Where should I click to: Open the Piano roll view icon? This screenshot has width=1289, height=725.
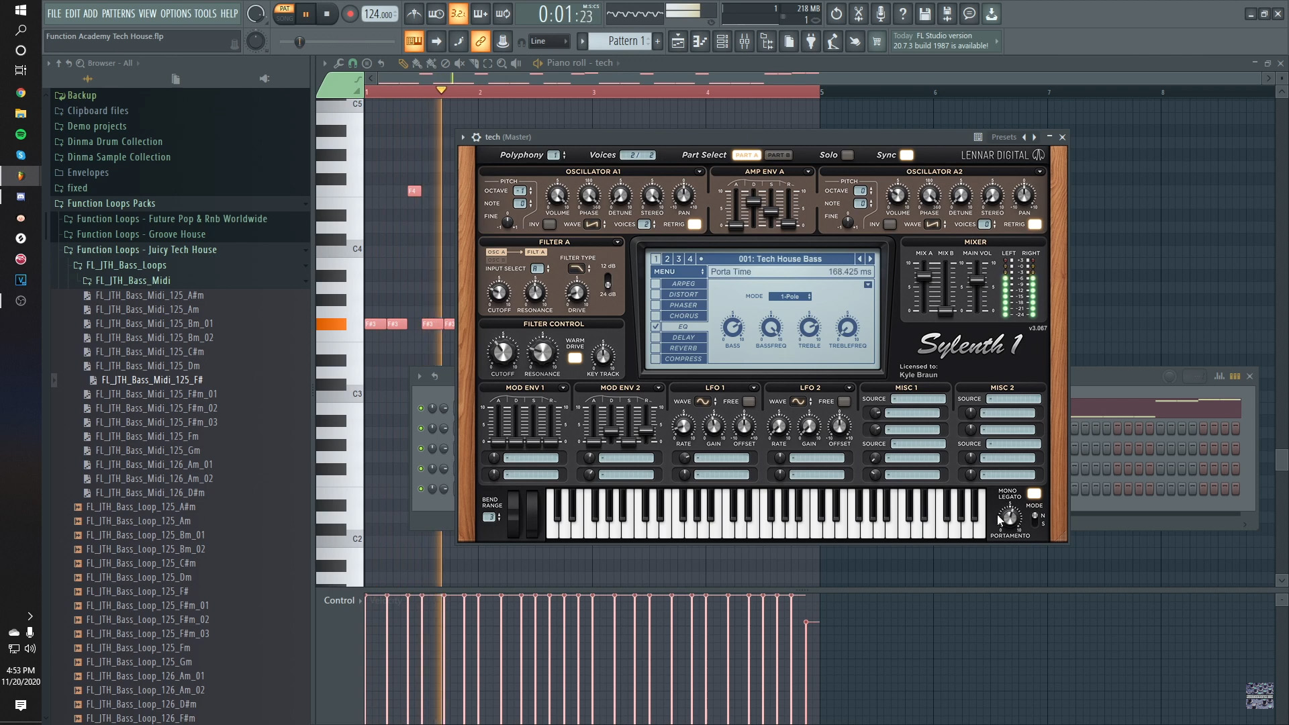700,42
